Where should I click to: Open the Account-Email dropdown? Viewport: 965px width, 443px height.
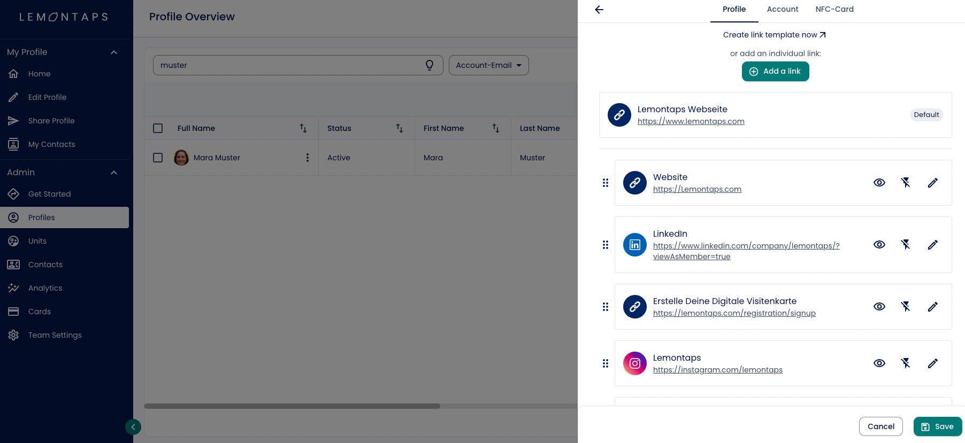(489, 65)
